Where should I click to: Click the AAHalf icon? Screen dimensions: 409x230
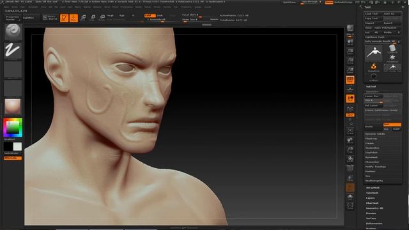[350, 70]
